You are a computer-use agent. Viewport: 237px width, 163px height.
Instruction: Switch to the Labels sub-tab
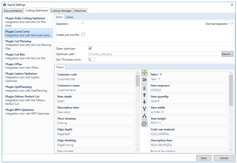click(x=70, y=17)
